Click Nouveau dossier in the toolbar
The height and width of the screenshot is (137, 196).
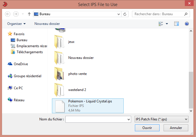click(47, 24)
